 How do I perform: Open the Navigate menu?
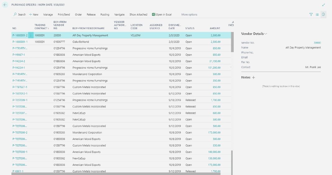click(119, 15)
